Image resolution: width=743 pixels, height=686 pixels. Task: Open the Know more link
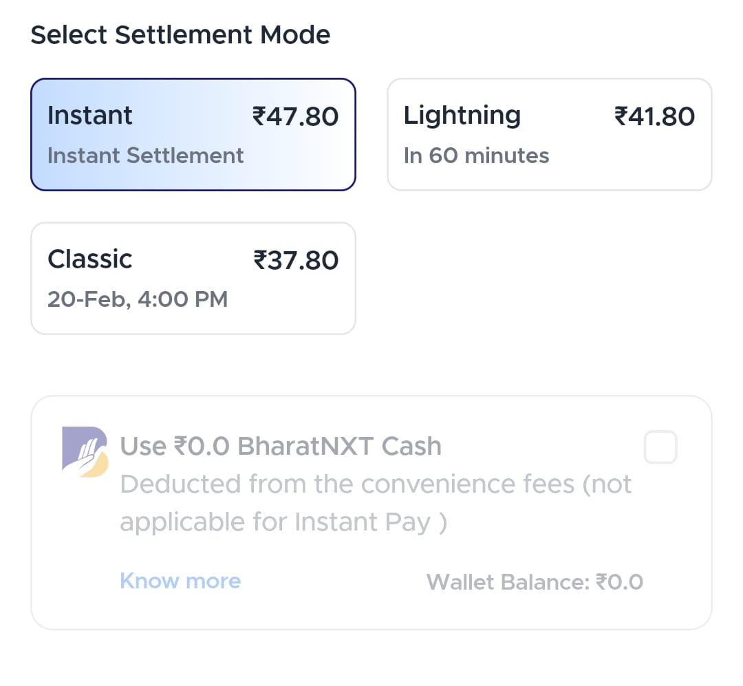click(180, 581)
